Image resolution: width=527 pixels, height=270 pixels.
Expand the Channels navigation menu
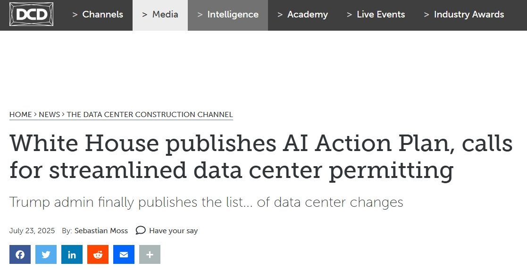[98, 15]
